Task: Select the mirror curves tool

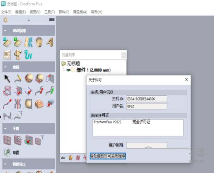Action: click(18, 104)
